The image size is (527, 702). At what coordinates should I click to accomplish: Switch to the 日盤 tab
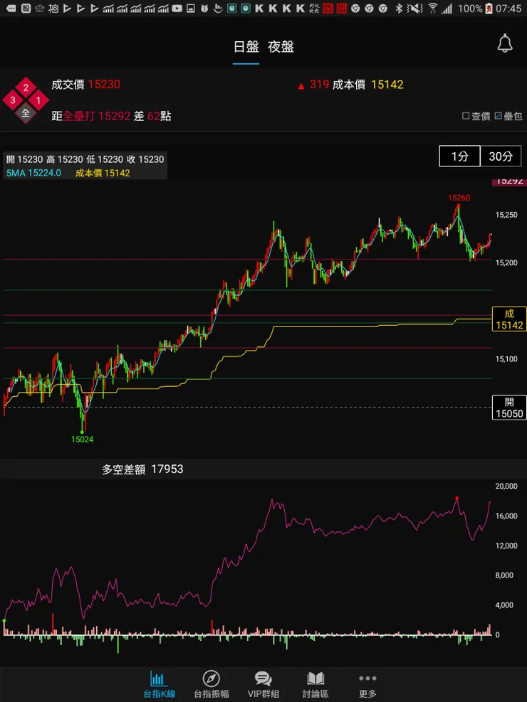[246, 47]
